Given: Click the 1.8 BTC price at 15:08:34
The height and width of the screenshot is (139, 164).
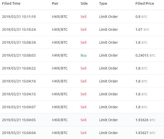Looking at the screenshot, I should 141,43.
